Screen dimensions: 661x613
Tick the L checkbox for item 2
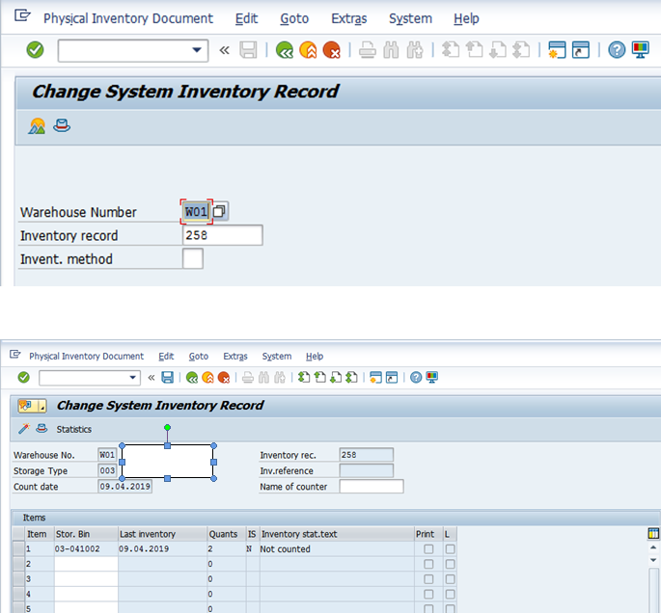[x=451, y=564]
